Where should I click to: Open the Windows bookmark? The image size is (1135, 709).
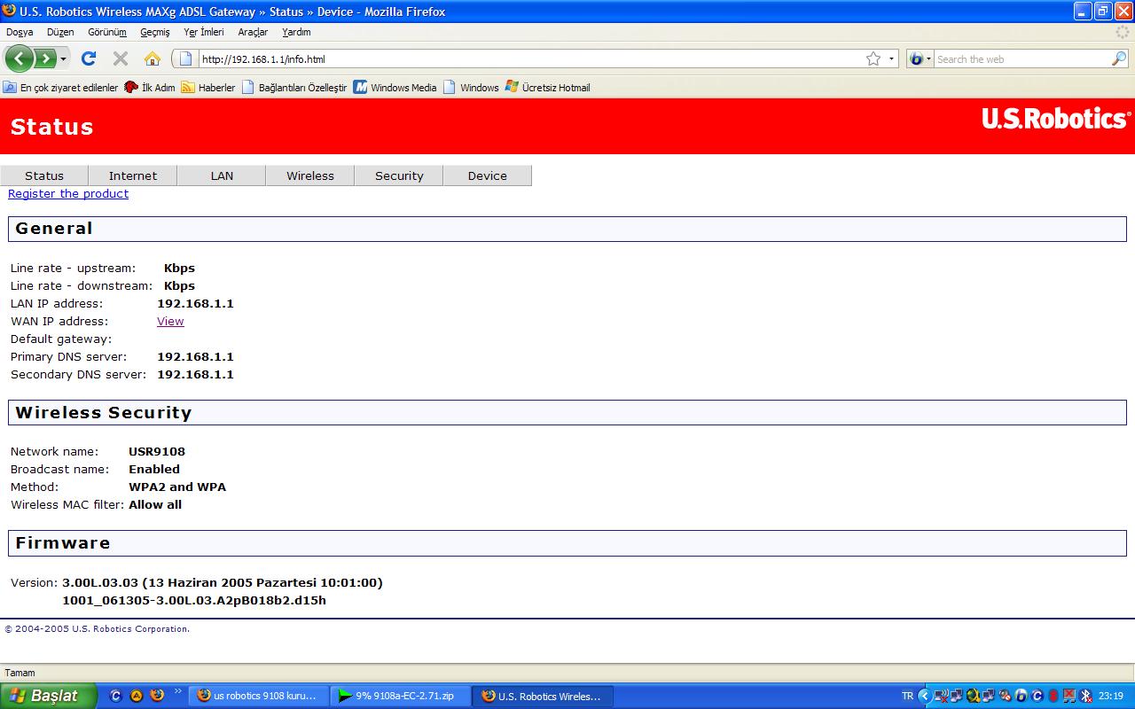(x=471, y=88)
